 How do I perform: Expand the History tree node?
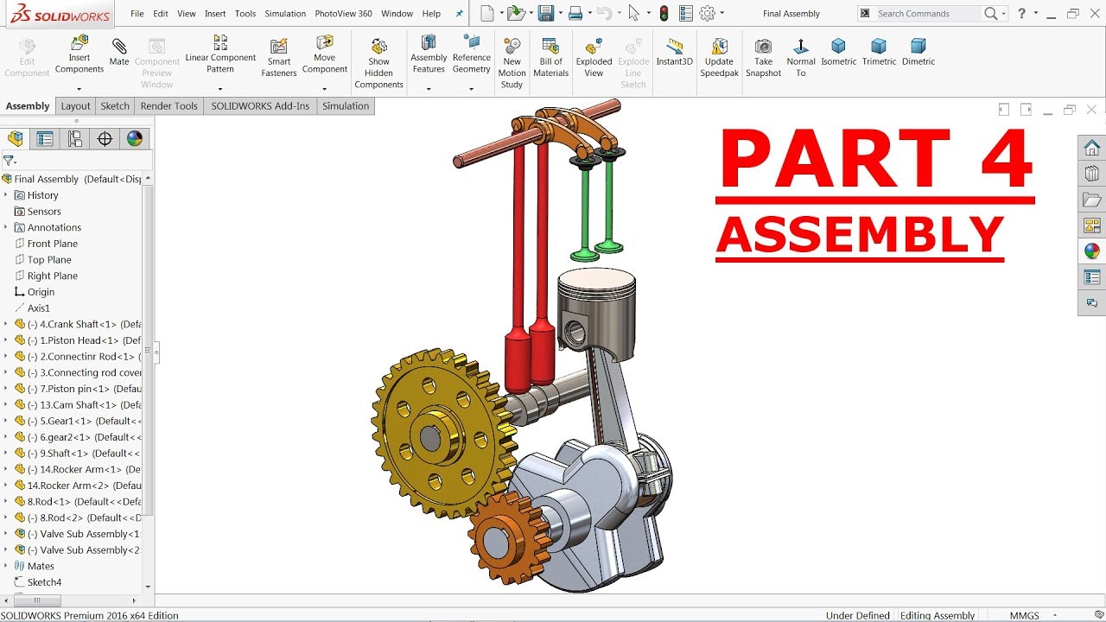[x=6, y=195]
